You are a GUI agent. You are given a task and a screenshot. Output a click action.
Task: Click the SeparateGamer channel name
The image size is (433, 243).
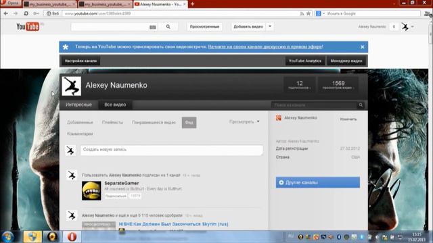tap(122, 183)
